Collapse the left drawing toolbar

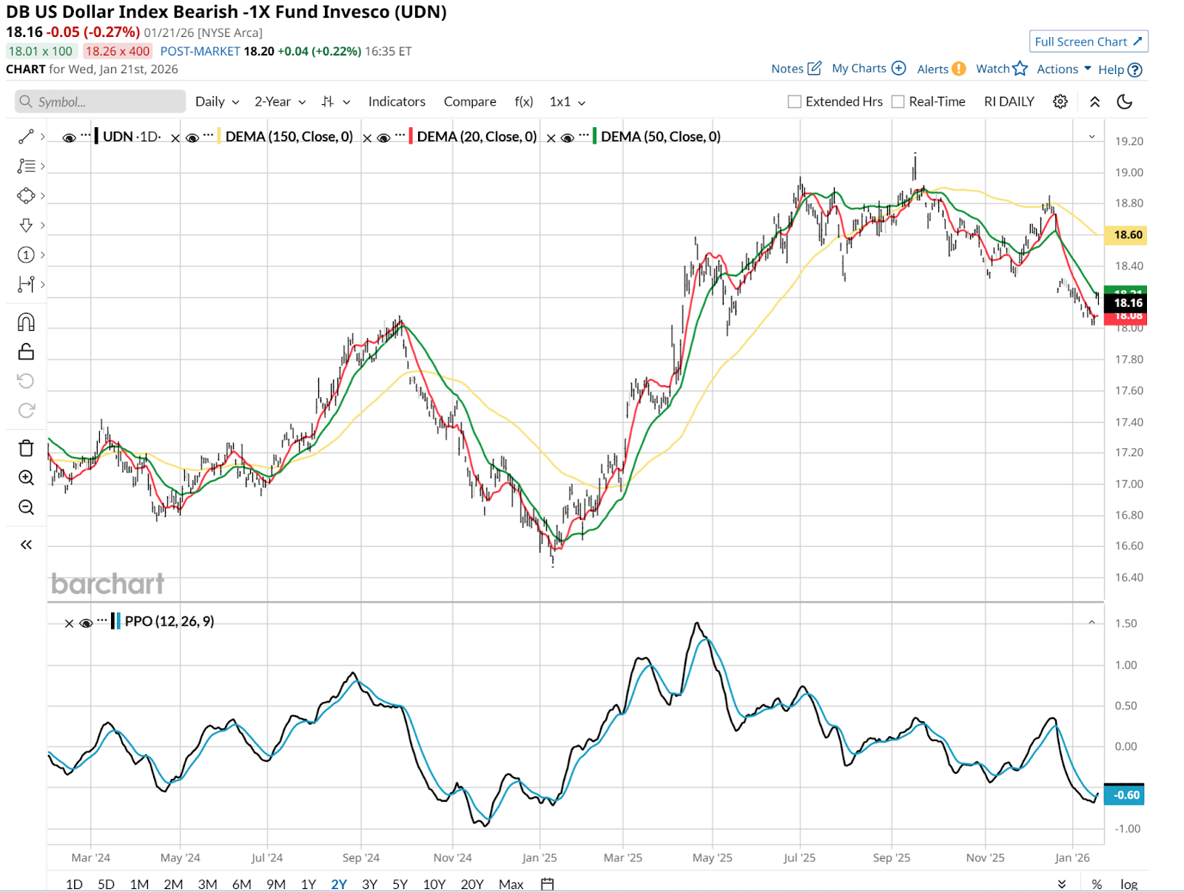pos(26,545)
